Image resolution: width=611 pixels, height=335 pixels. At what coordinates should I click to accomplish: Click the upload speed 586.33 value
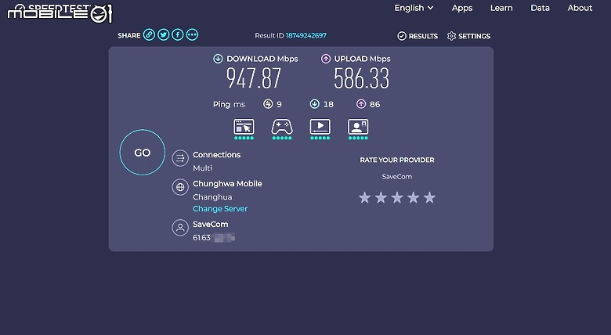[362, 78]
